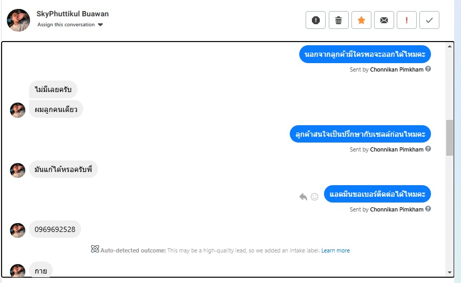Click reply arrow beside last blue message
The height and width of the screenshot is (283, 461).
303,197
